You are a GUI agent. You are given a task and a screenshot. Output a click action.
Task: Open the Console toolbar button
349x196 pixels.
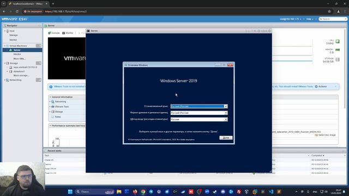coord(54,33)
